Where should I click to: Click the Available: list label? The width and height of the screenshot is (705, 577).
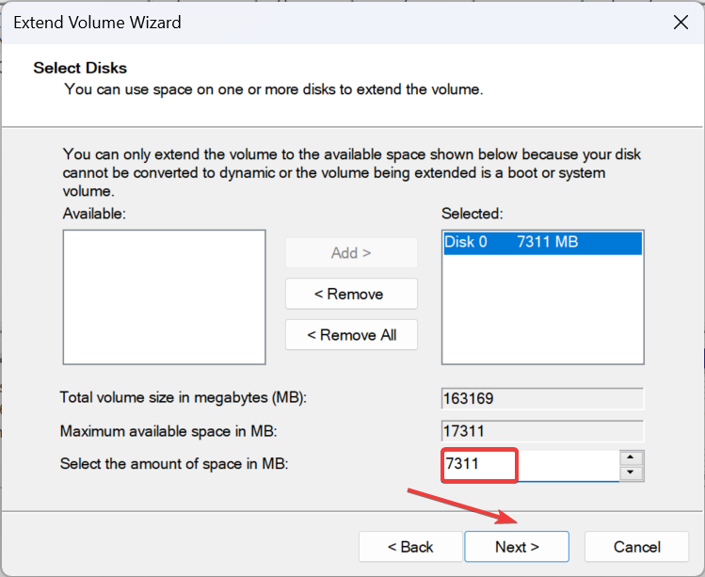pyautogui.click(x=94, y=214)
